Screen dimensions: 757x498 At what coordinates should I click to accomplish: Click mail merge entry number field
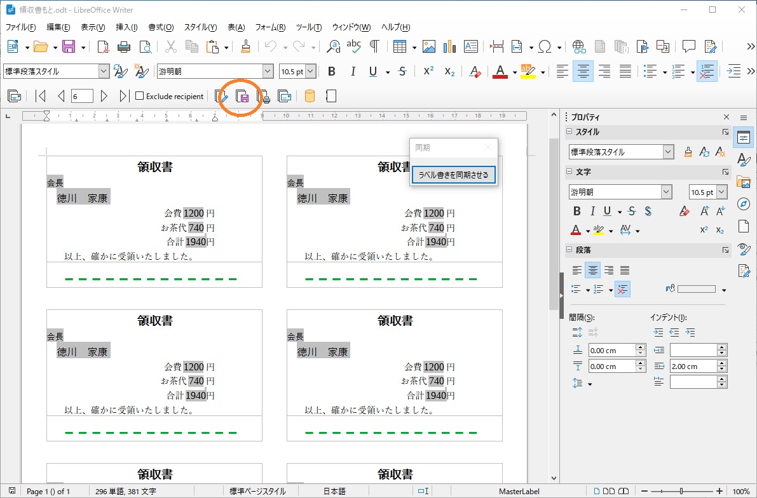pyautogui.click(x=81, y=97)
